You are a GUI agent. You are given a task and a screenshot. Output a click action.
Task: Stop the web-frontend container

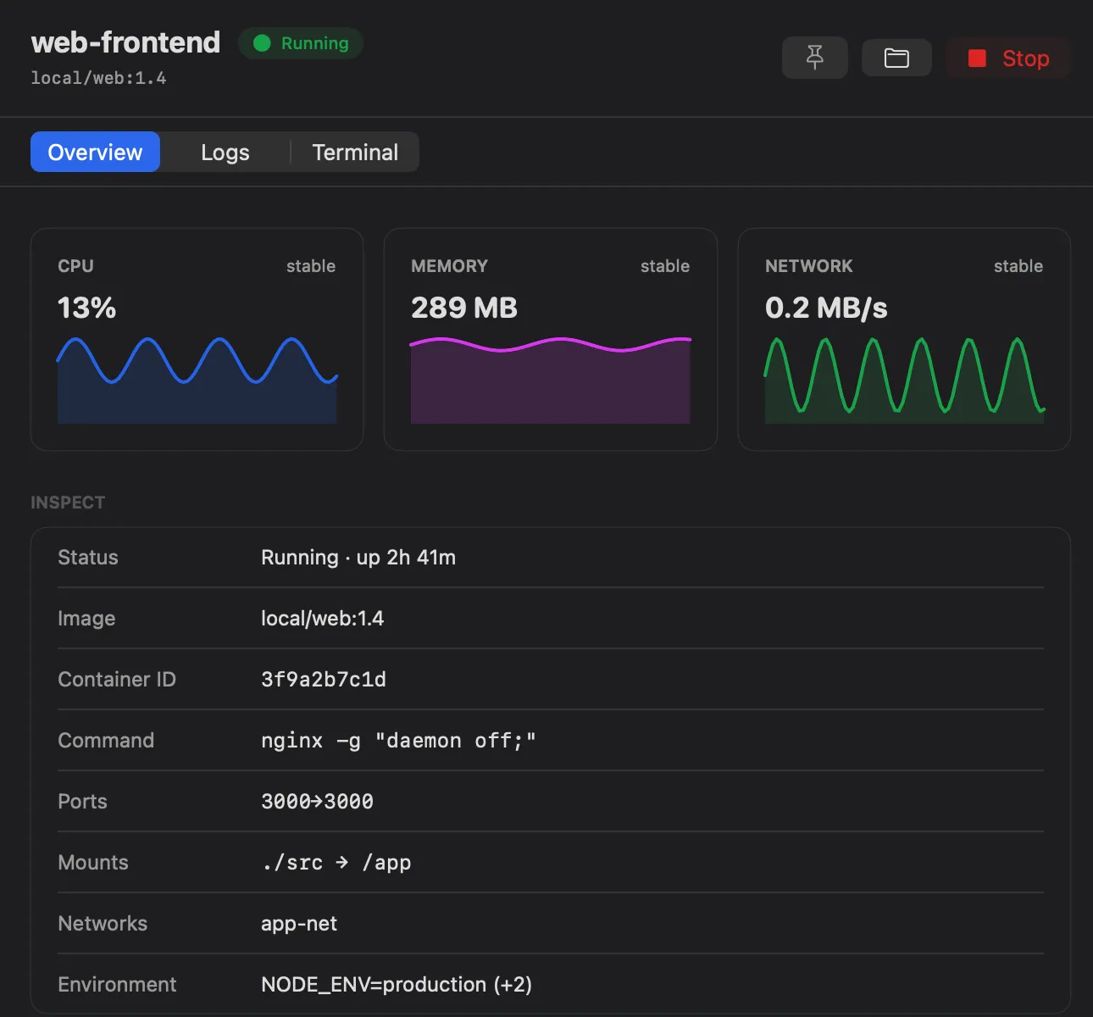1008,58
